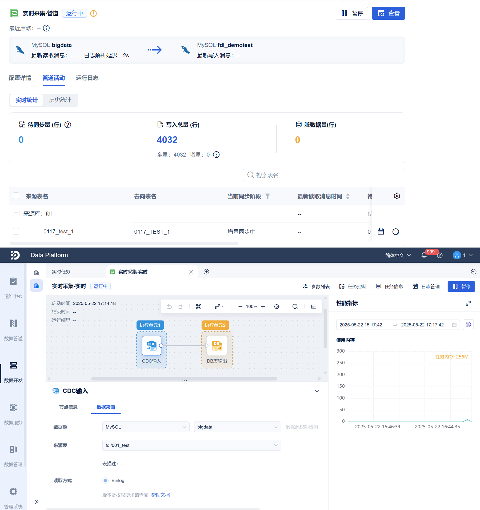Zoom out canvas with minus button
Image resolution: width=480 pixels, height=510 pixels.
[240, 306]
